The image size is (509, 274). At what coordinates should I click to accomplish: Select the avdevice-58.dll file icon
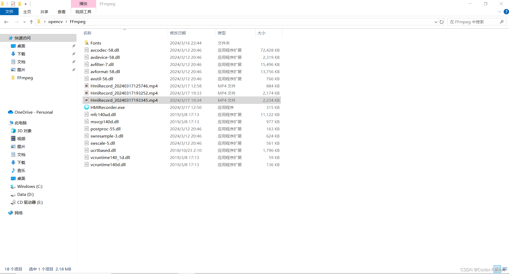(87, 57)
